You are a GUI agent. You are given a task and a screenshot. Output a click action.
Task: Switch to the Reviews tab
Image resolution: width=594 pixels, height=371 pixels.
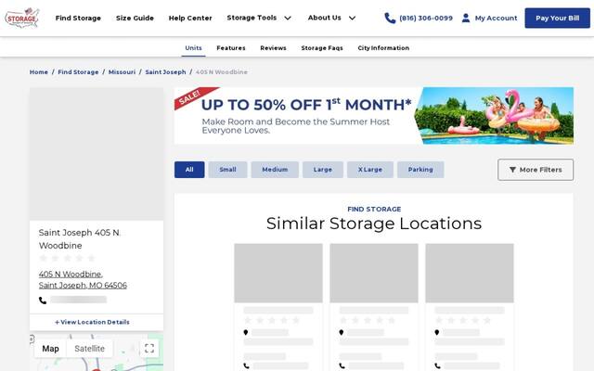pos(273,48)
